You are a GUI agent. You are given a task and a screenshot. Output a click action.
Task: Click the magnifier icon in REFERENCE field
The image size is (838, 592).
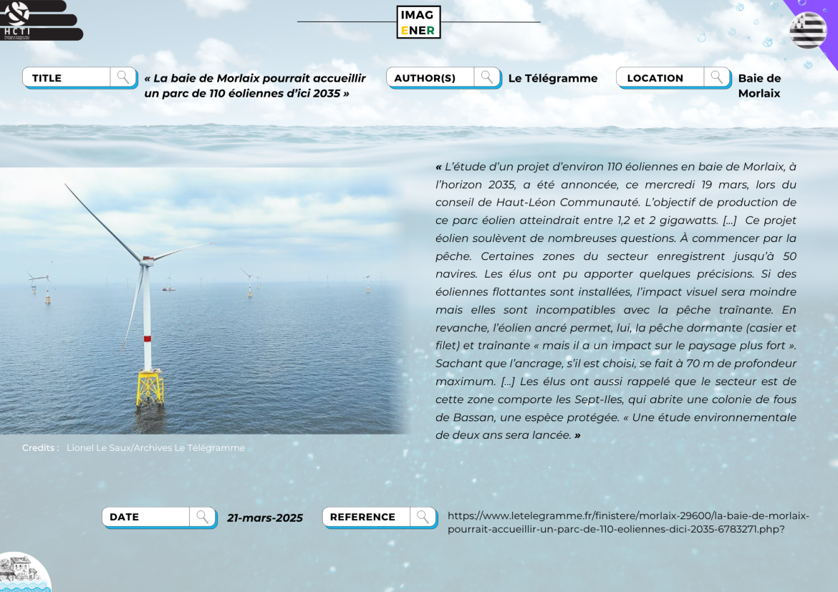[423, 517]
